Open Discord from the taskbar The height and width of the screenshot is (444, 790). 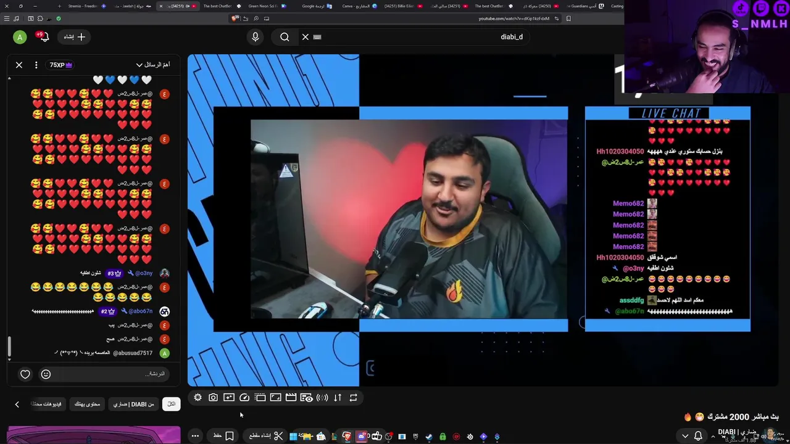coord(362,437)
